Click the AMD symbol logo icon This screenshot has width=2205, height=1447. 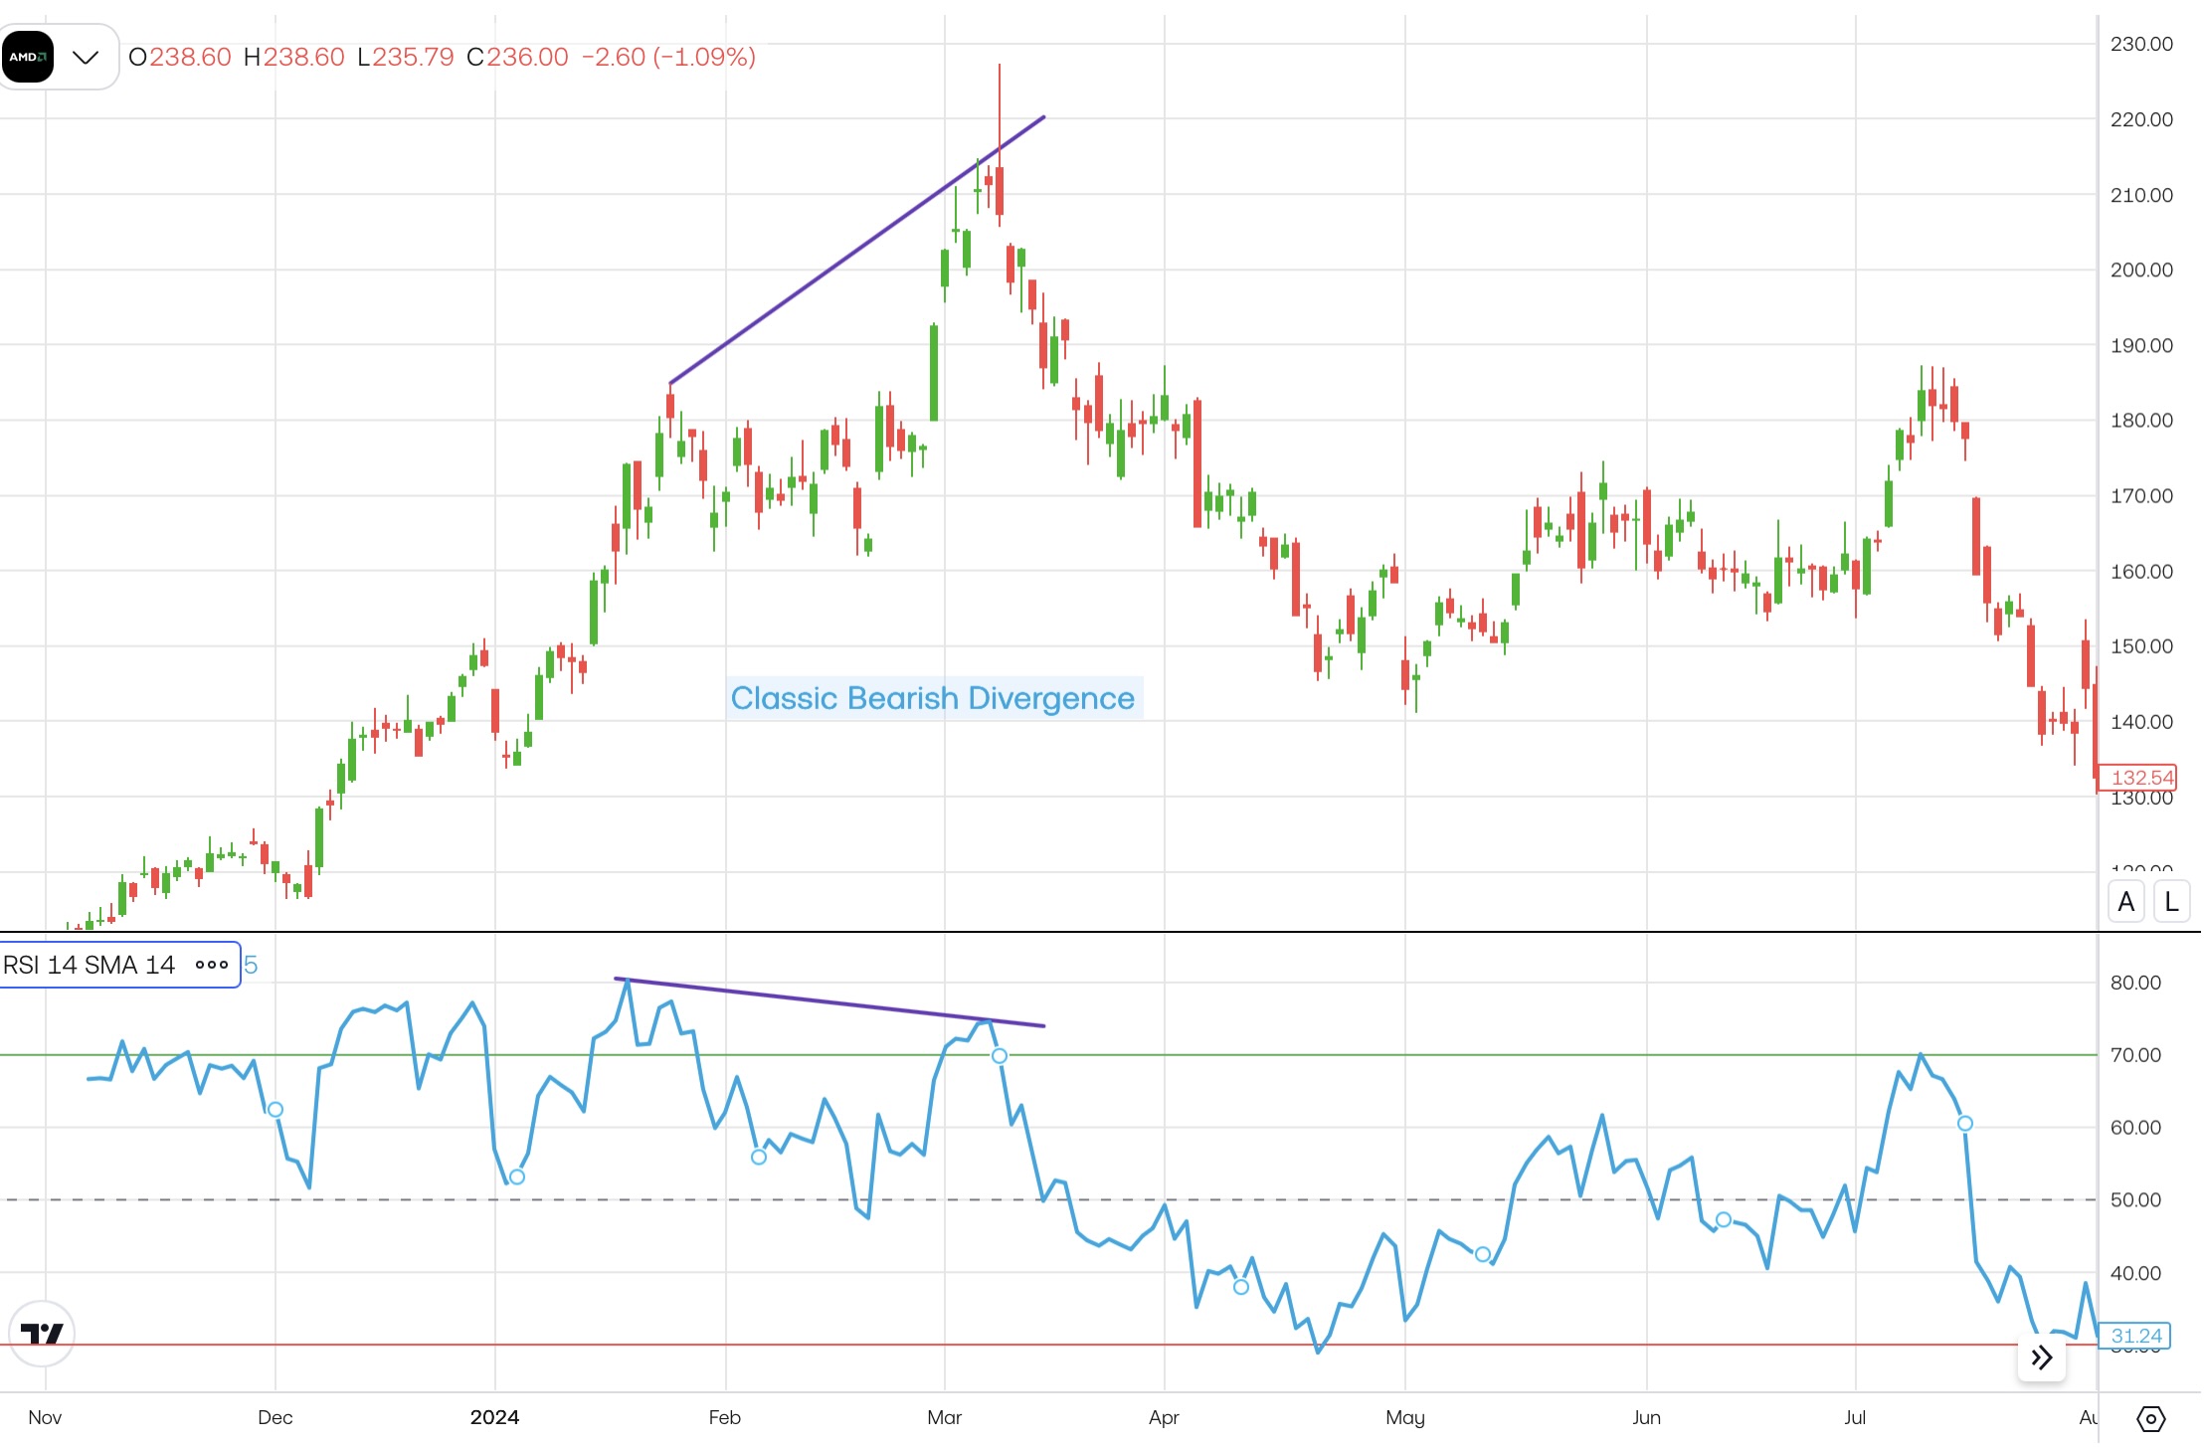(27, 57)
